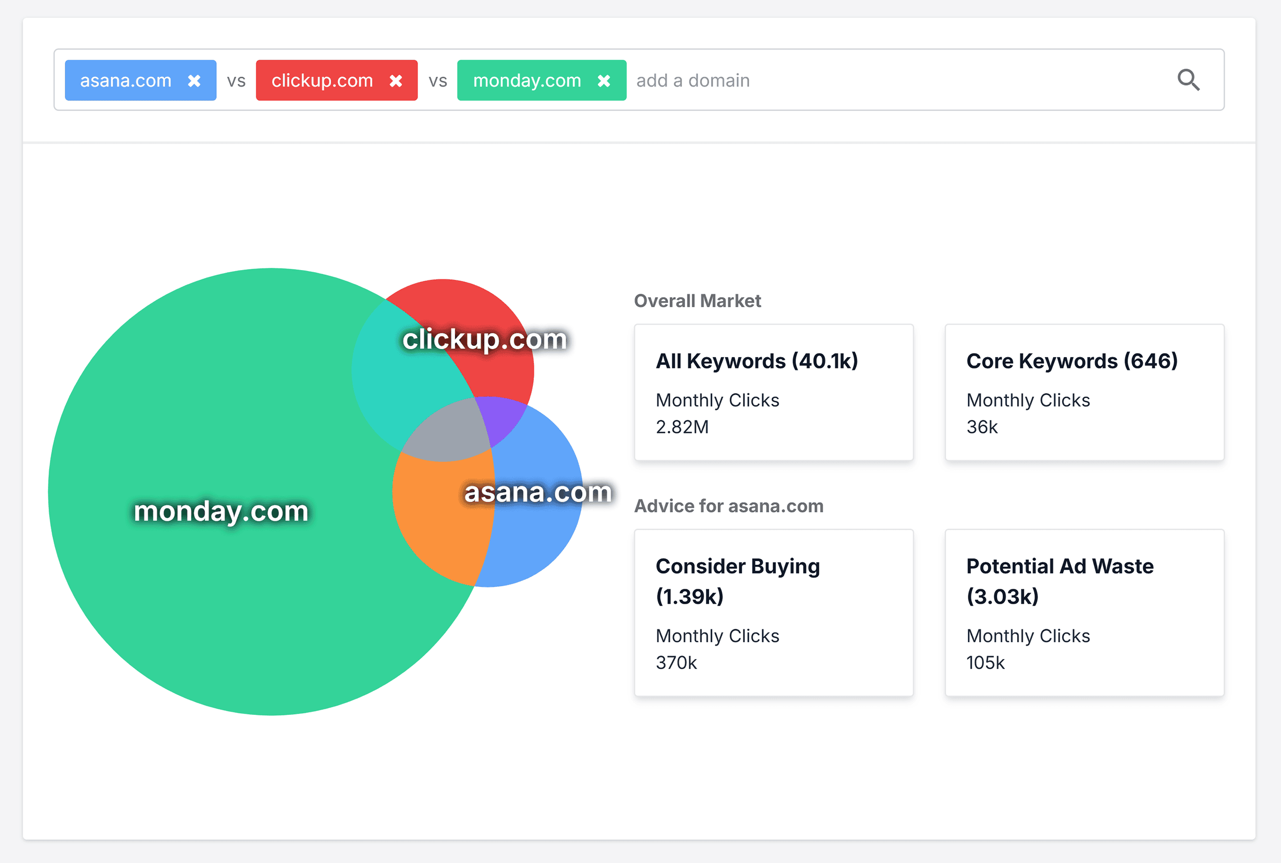The width and height of the screenshot is (1281, 863).
Task: Click the Overall Market section heading
Action: click(697, 300)
